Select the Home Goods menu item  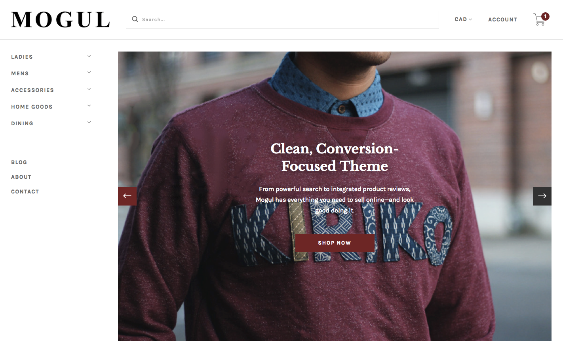tap(32, 107)
